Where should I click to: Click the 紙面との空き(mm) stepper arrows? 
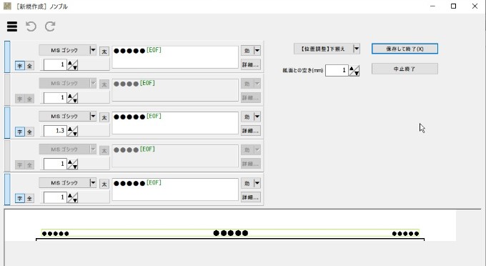tap(354, 71)
